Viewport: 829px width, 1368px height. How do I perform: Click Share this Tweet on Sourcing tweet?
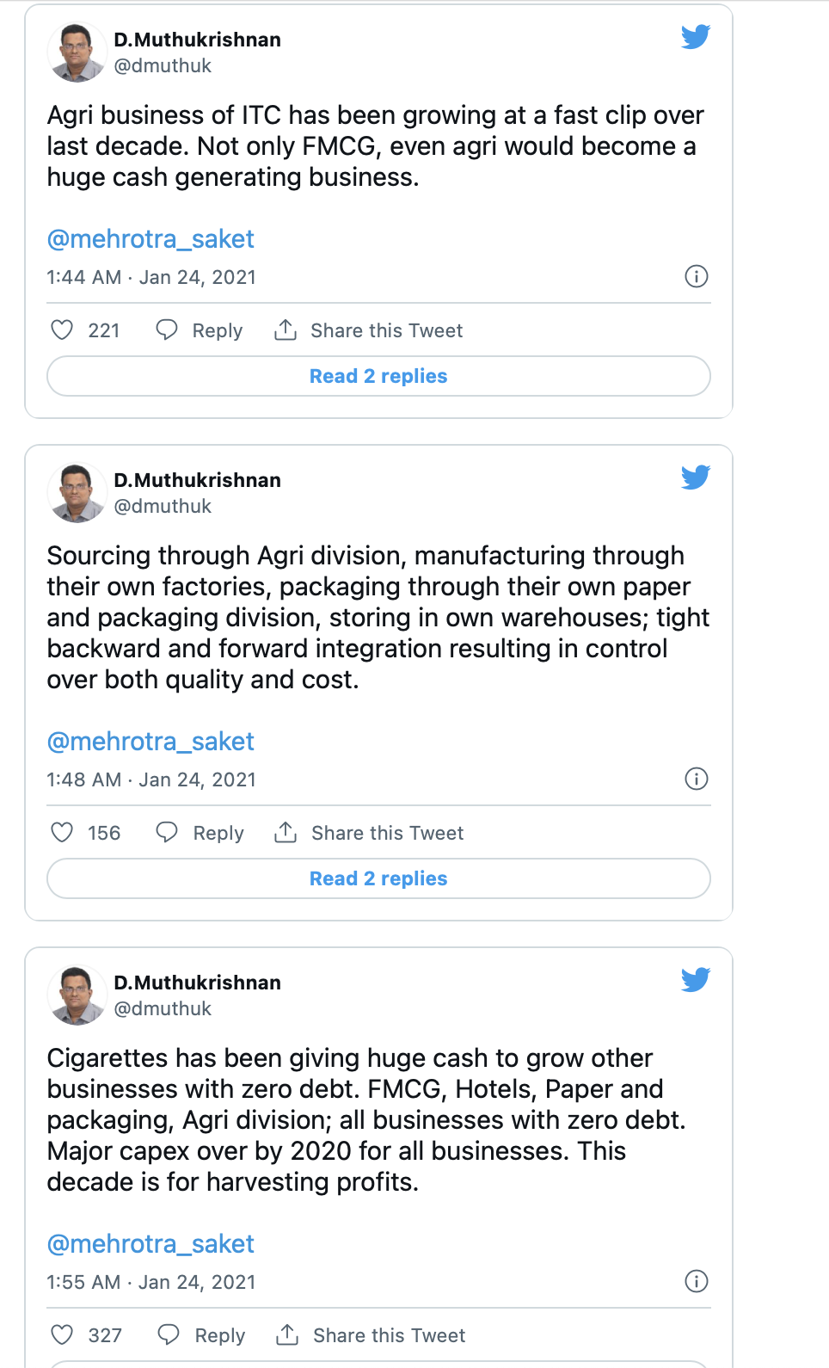387,833
